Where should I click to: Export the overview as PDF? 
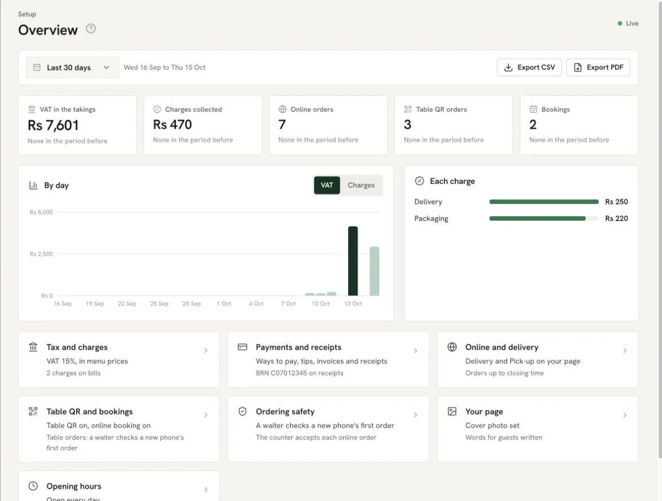598,68
